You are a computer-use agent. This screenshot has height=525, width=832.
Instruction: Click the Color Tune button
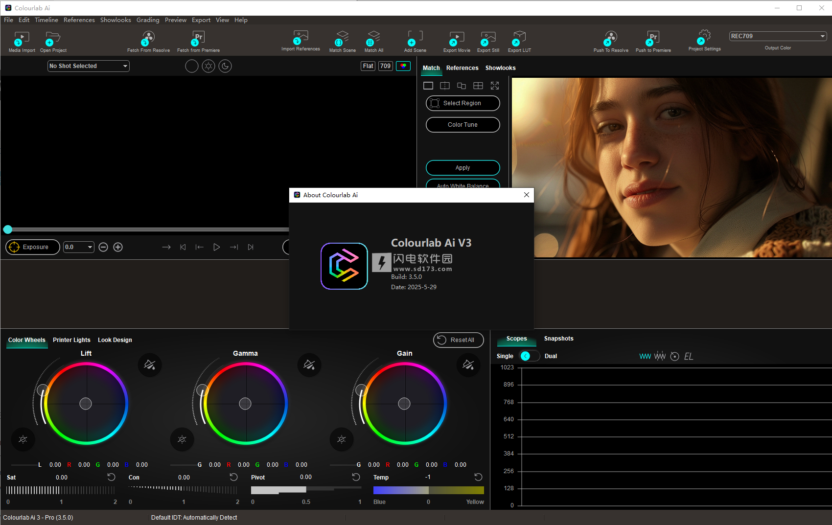point(463,125)
